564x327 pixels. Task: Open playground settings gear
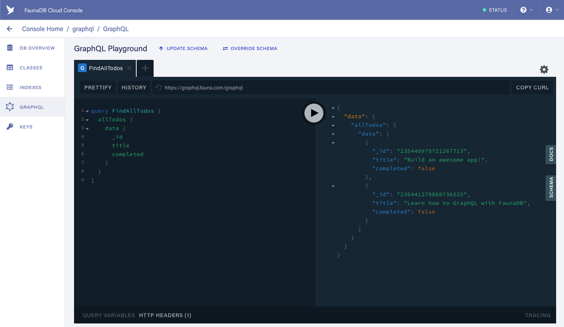click(x=544, y=70)
